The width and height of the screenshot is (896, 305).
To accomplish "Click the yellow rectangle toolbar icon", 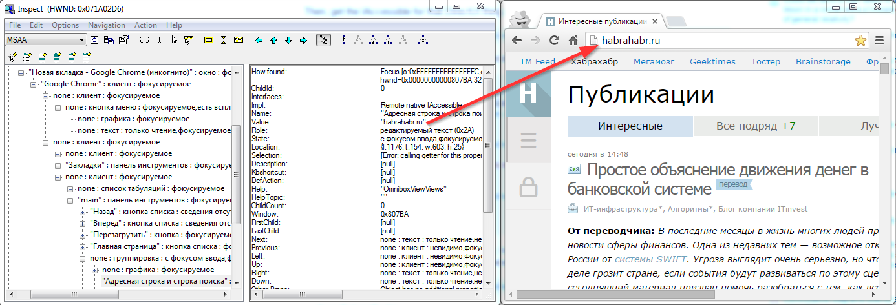I will [x=208, y=40].
